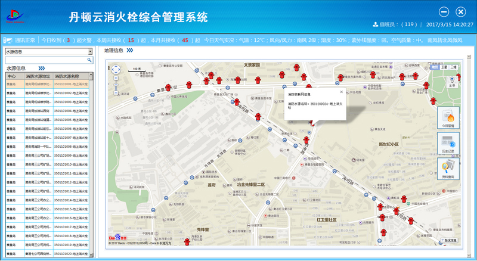Click this month's alarm count 45
Viewport: 477px width, 261px height.
[185, 40]
